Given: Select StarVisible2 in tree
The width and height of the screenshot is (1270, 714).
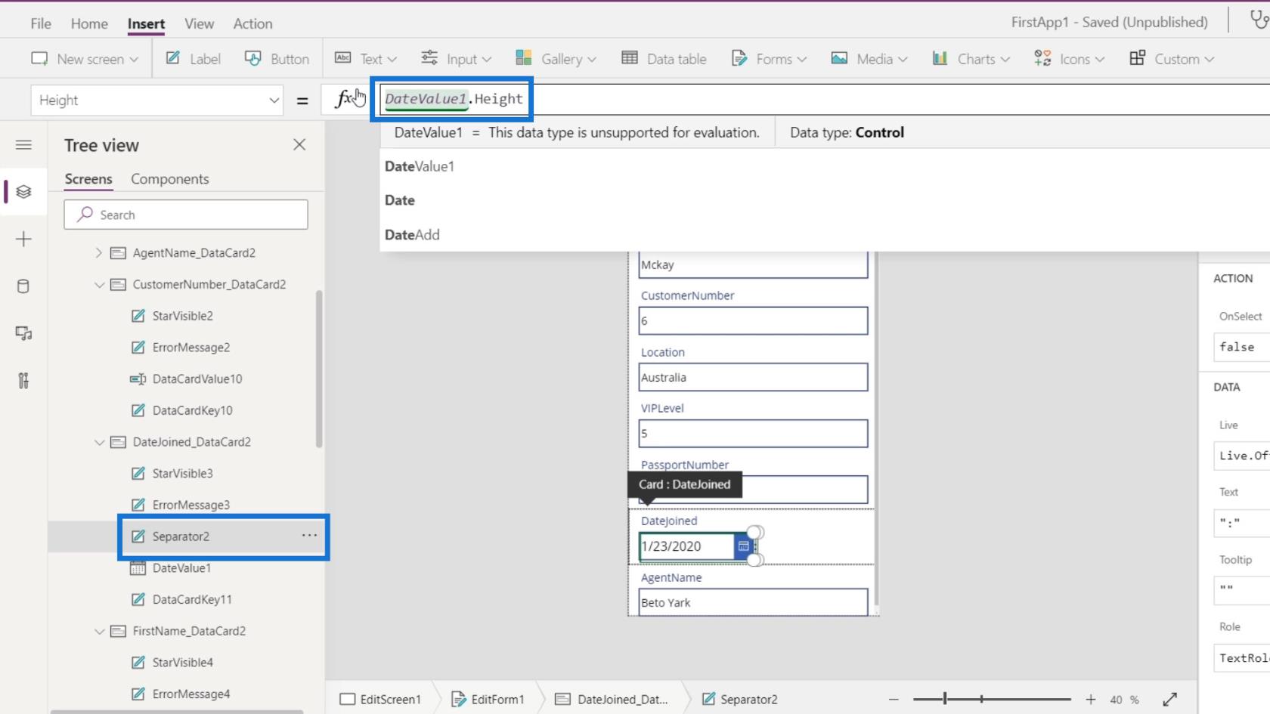Looking at the screenshot, I should (182, 316).
